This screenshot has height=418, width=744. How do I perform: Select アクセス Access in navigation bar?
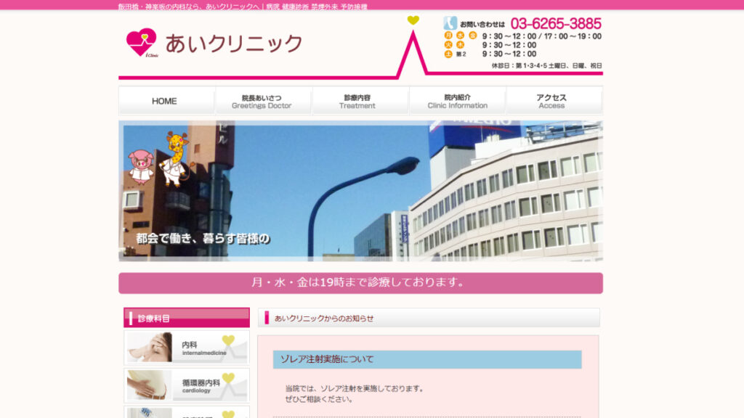click(x=554, y=101)
